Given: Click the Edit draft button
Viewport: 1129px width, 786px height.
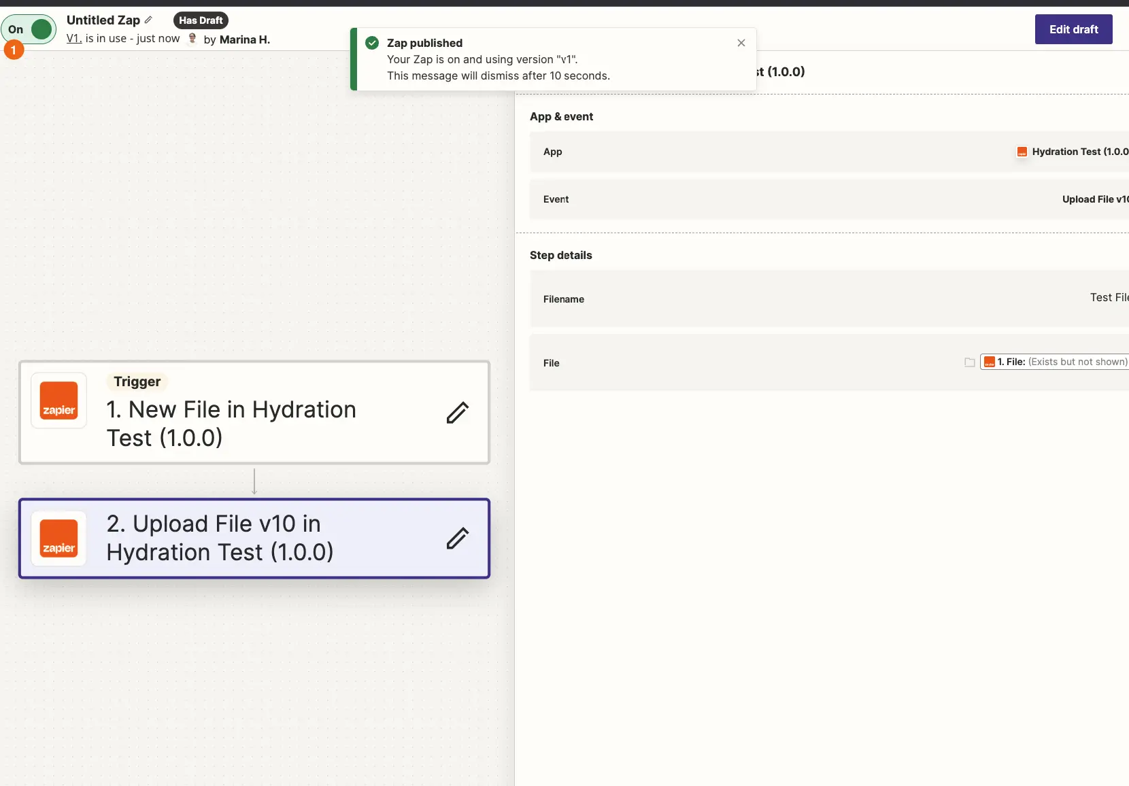Looking at the screenshot, I should [1073, 29].
